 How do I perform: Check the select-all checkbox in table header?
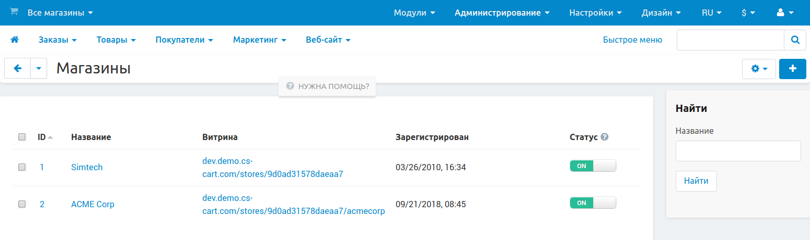click(x=22, y=137)
